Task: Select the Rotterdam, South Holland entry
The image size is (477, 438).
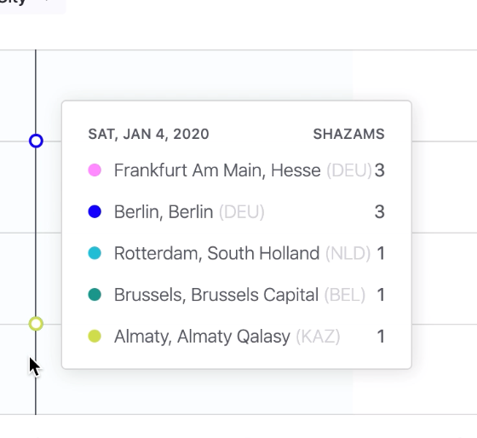Action: pos(237,253)
